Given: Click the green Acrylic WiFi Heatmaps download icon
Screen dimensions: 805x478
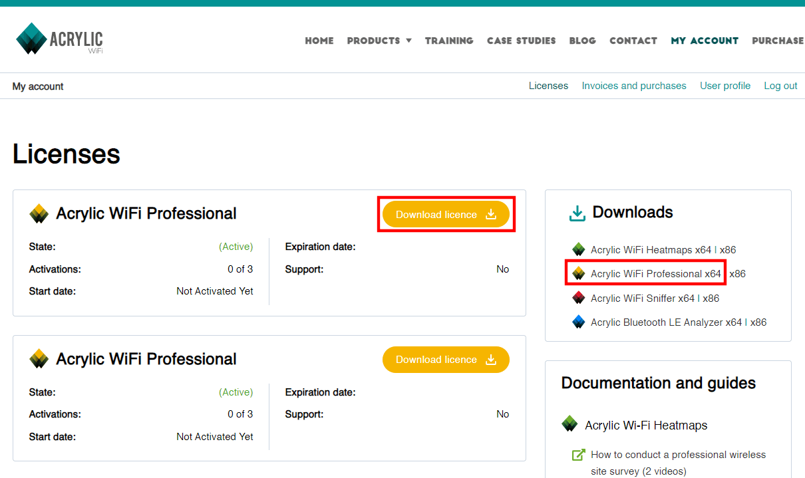Looking at the screenshot, I should click(x=579, y=250).
